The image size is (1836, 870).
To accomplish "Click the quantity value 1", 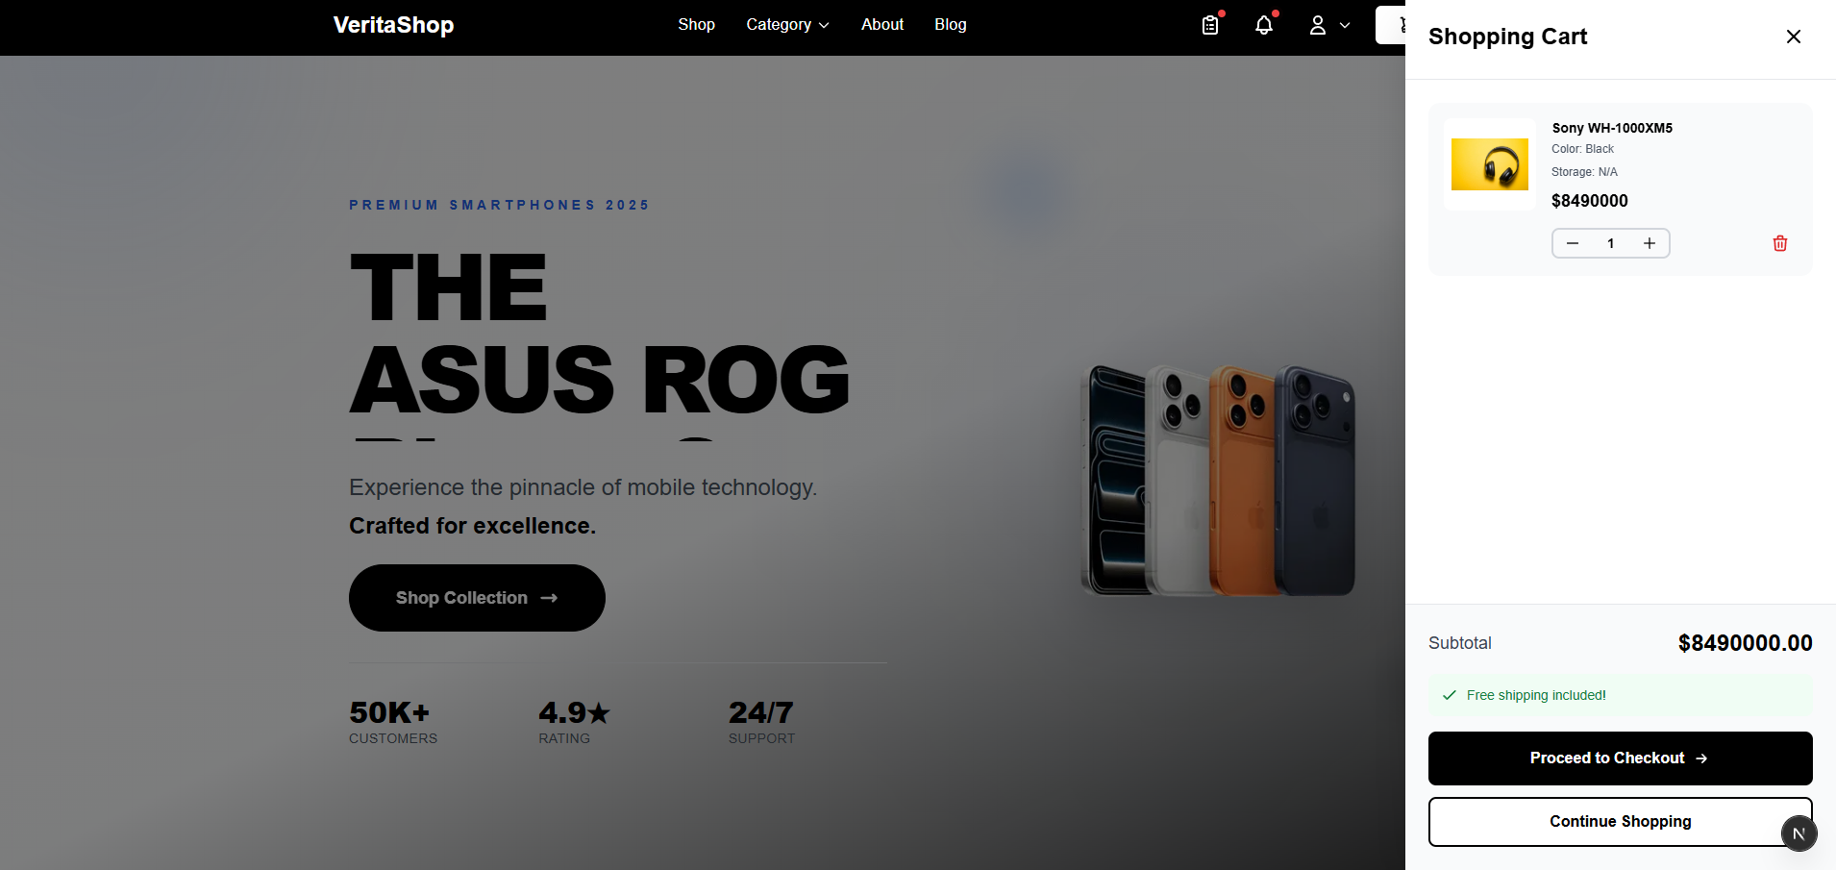I will point(1611,243).
